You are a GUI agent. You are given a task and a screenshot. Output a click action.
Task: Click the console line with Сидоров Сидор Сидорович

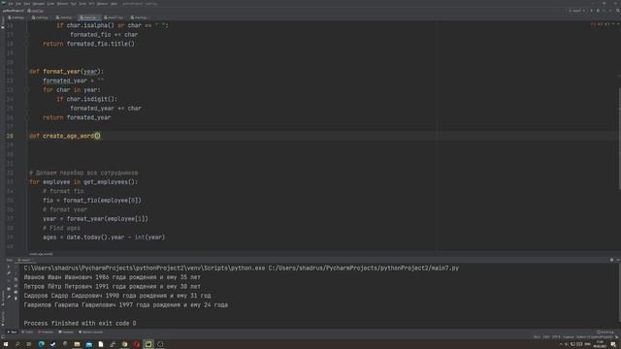(x=117, y=296)
